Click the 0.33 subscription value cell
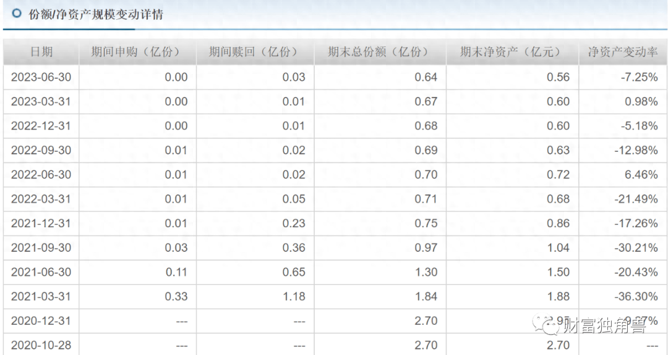Screen dimensions: 668x355 click(x=176, y=296)
